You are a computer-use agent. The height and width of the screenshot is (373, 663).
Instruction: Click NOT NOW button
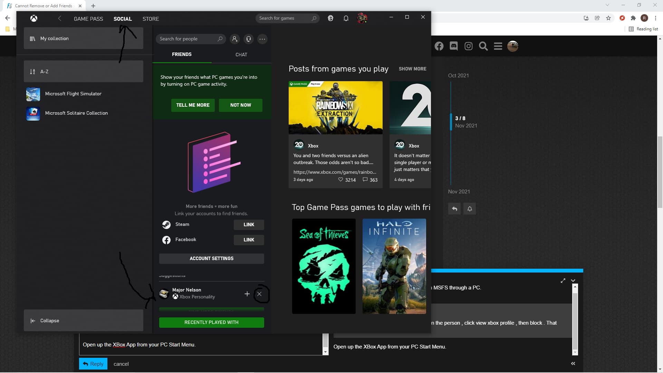pos(241,105)
